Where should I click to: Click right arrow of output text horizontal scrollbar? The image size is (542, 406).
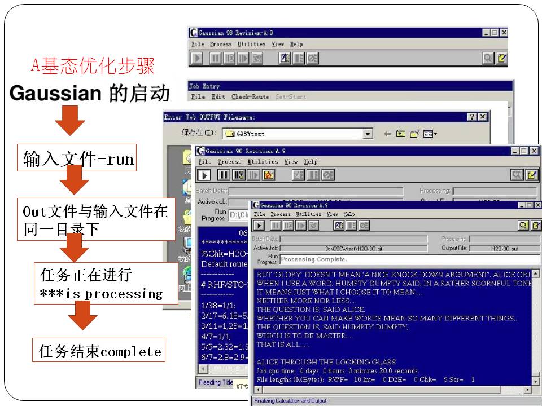click(x=527, y=390)
